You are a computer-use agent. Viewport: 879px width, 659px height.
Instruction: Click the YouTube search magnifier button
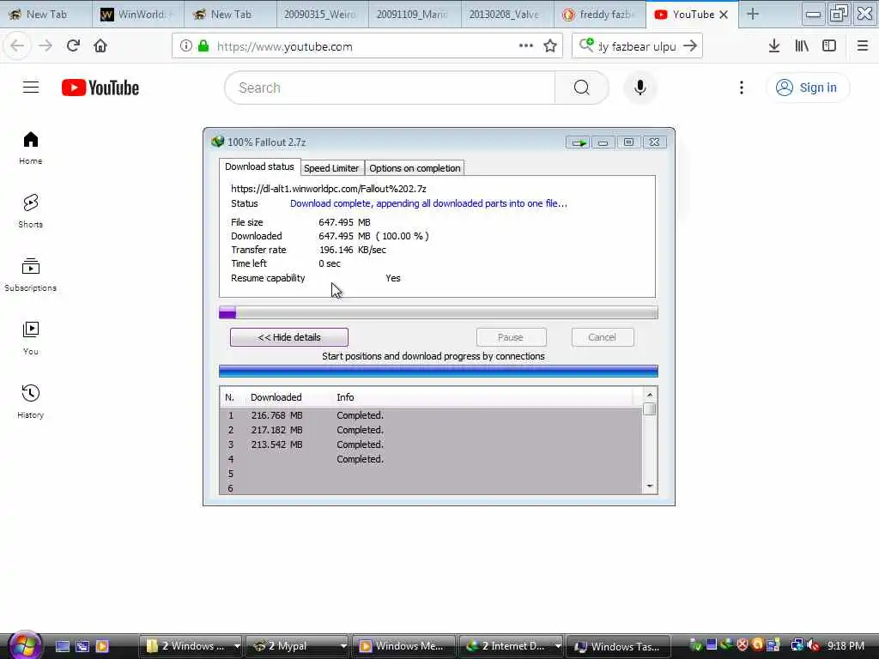tap(581, 88)
